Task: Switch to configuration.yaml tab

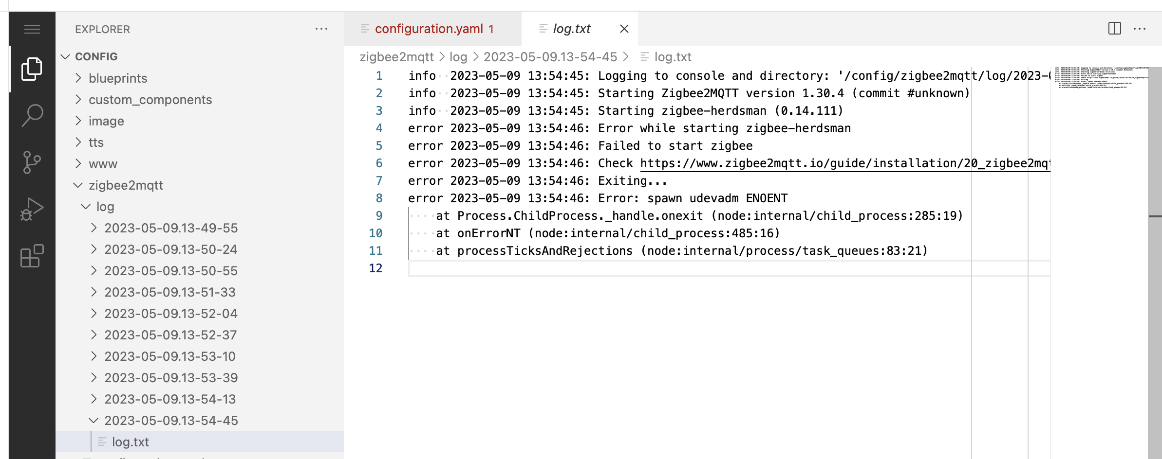Action: 432,29
